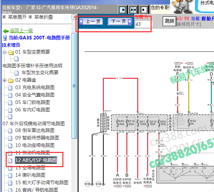Screen dimensions: 214x192
Task: Open 07 车外后视镜电动调节电路图
Action: pos(34,124)
